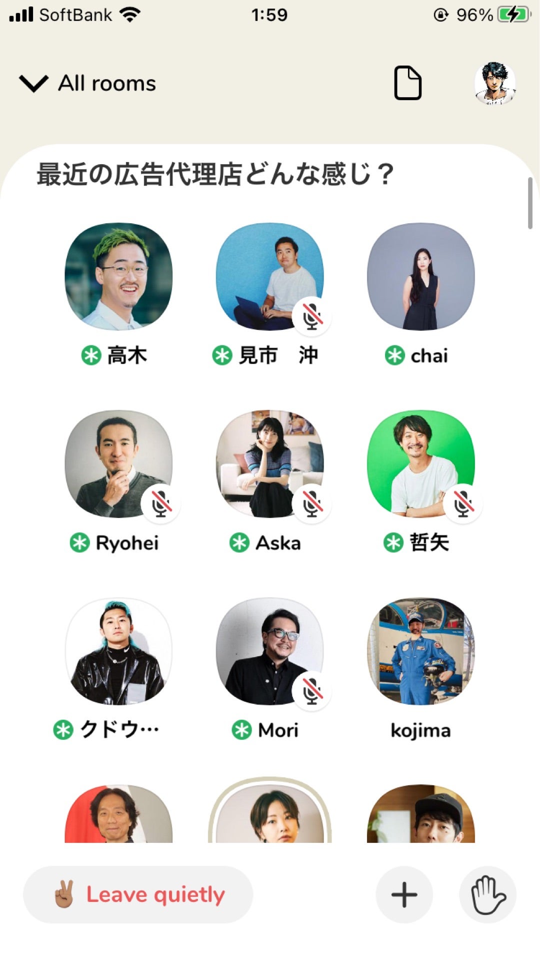Open 高木's profile picture
The image size is (540, 961).
[118, 276]
